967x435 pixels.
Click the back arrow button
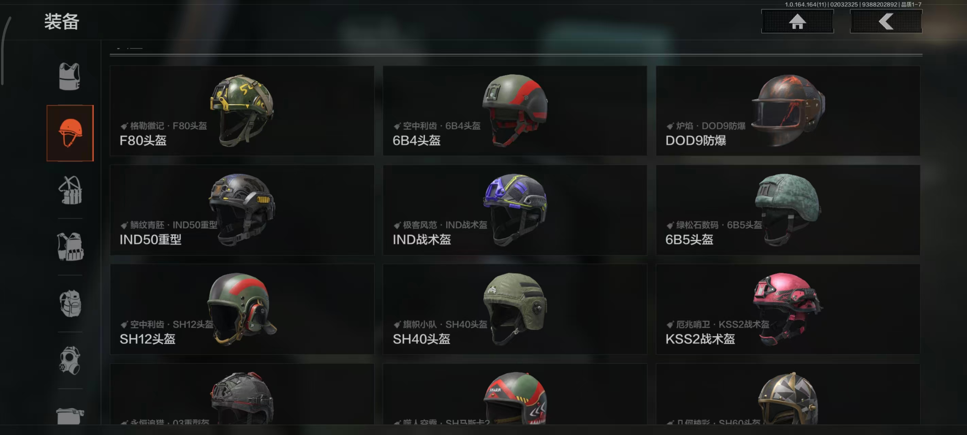pyautogui.click(x=886, y=21)
